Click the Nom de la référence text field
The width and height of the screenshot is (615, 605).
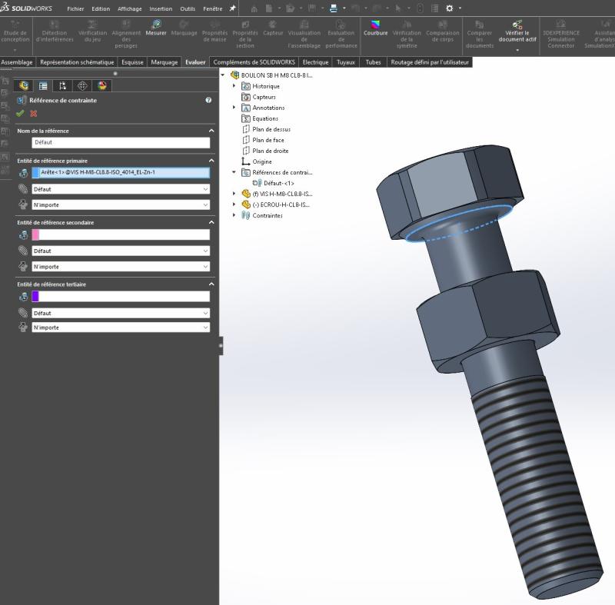[121, 142]
